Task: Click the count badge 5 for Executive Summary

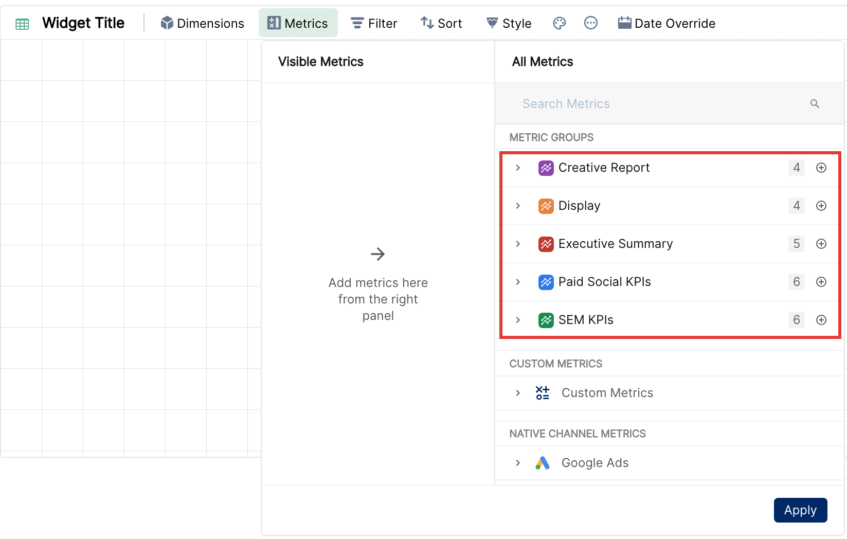Action: pos(796,244)
